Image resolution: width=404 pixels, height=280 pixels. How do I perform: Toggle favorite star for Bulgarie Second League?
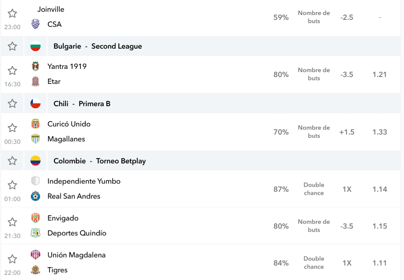[x=12, y=46]
